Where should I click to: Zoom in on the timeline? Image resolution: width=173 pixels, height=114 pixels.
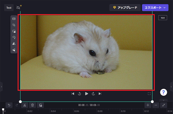148,105
